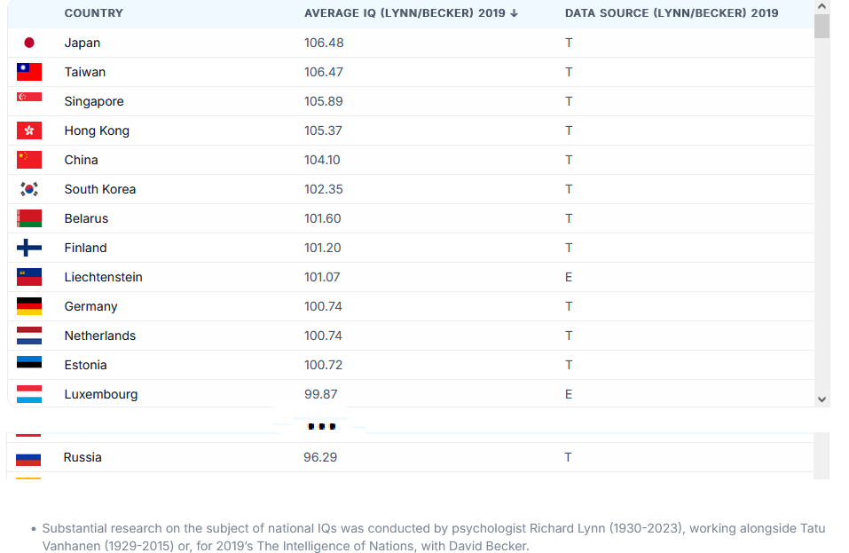Image resolution: width=849 pixels, height=553 pixels.
Task: Click the IQ value 101.20
Action: click(323, 248)
